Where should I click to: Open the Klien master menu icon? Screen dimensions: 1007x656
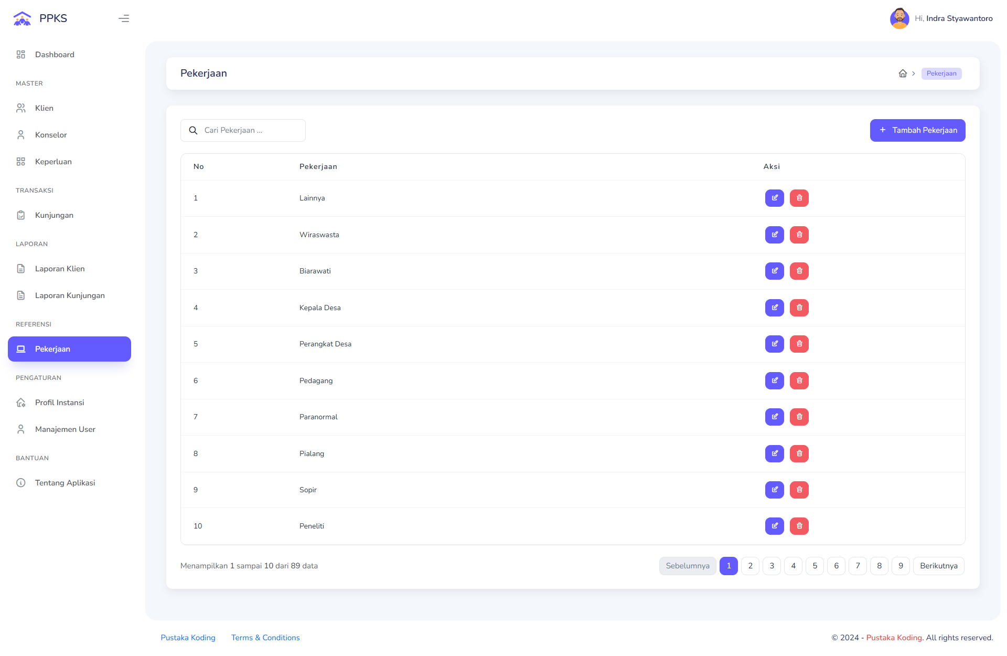click(x=21, y=108)
